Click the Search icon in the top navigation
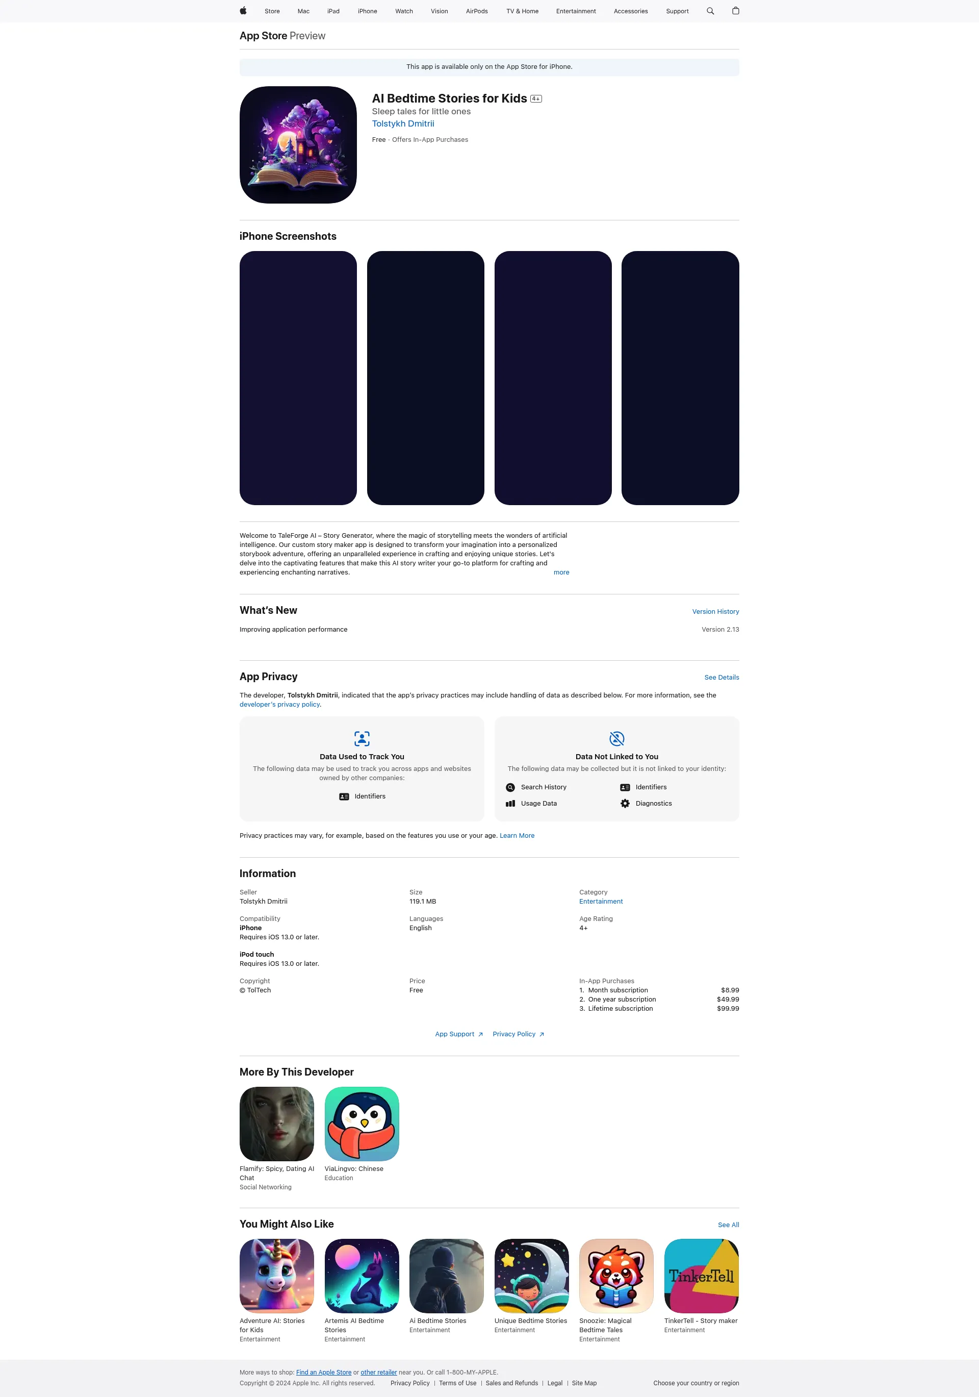The image size is (979, 1397). tap(711, 11)
